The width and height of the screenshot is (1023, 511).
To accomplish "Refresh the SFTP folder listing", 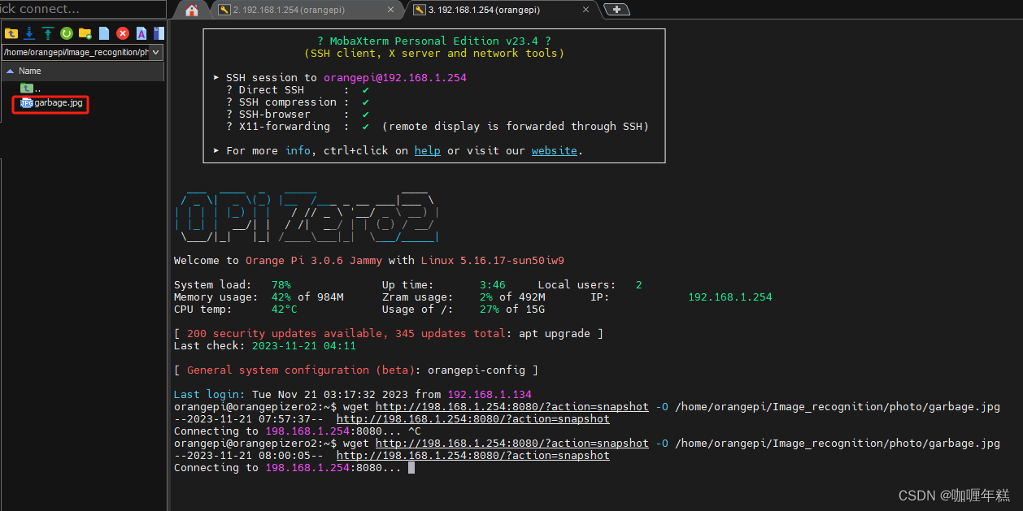I will point(67,33).
